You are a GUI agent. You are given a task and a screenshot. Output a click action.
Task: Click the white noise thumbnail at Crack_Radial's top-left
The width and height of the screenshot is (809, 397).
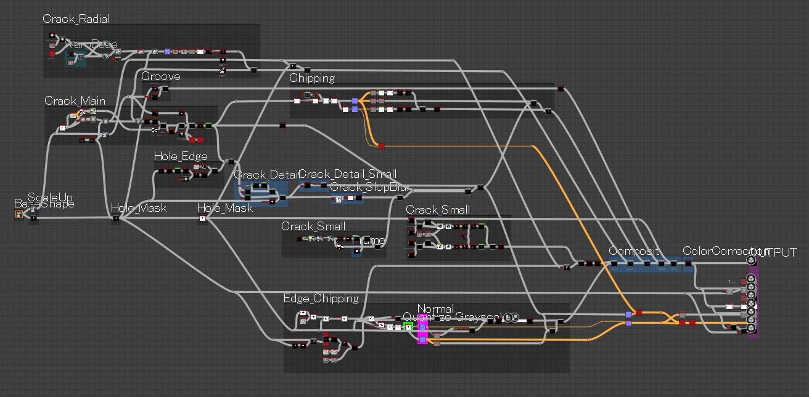pyautogui.click(x=52, y=35)
